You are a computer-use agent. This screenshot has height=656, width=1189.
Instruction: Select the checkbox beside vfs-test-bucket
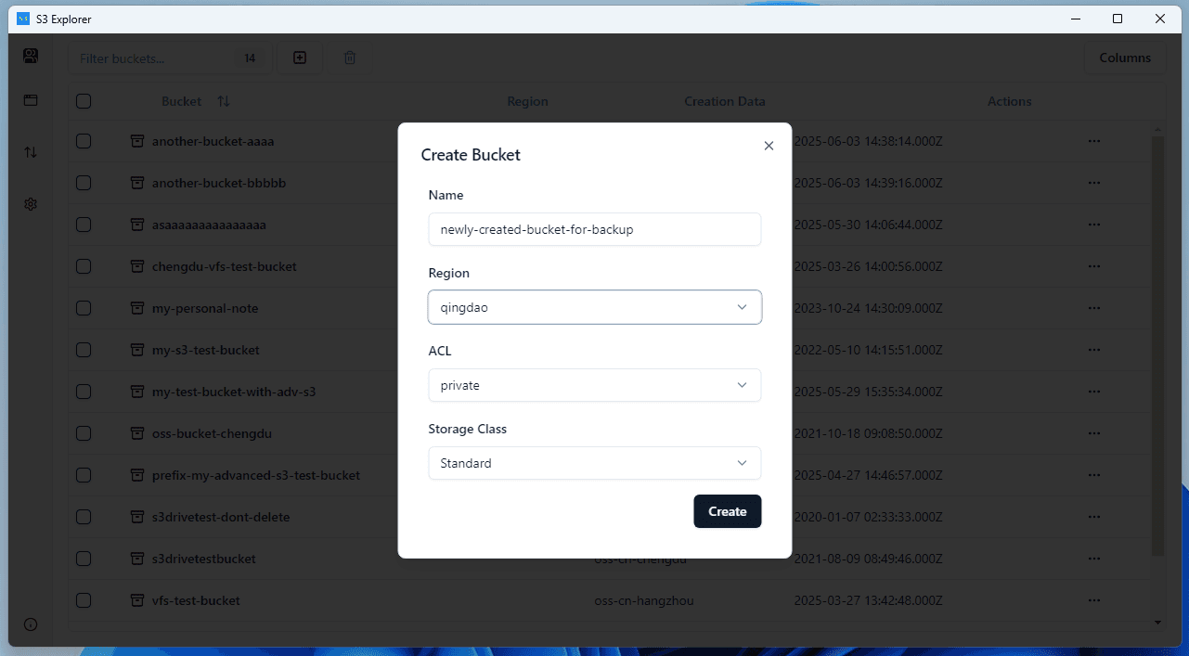click(x=83, y=600)
